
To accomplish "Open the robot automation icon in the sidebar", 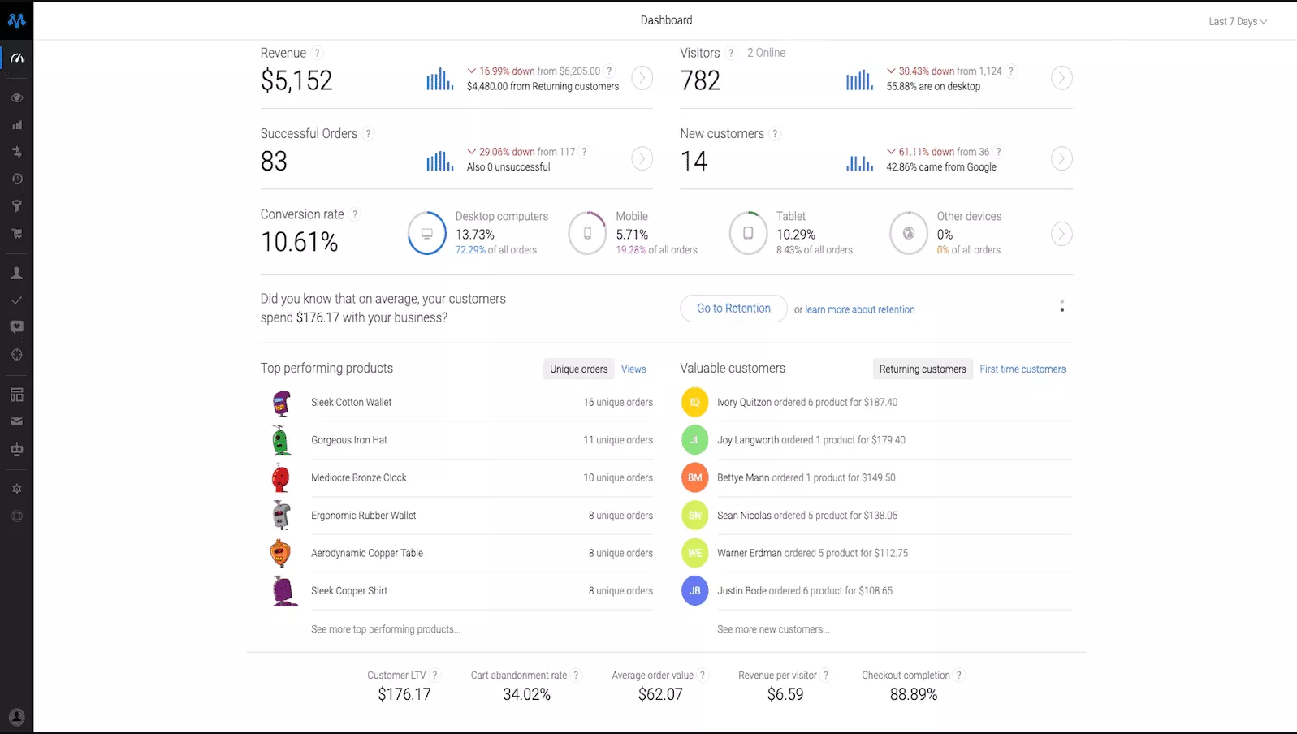I will [x=16, y=449].
